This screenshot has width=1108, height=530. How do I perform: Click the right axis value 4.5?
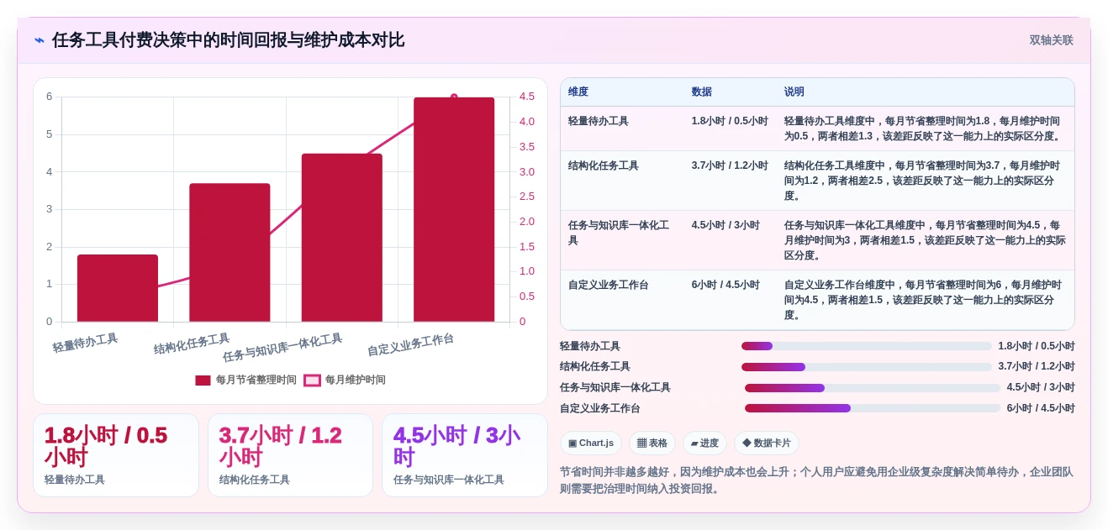(x=527, y=97)
